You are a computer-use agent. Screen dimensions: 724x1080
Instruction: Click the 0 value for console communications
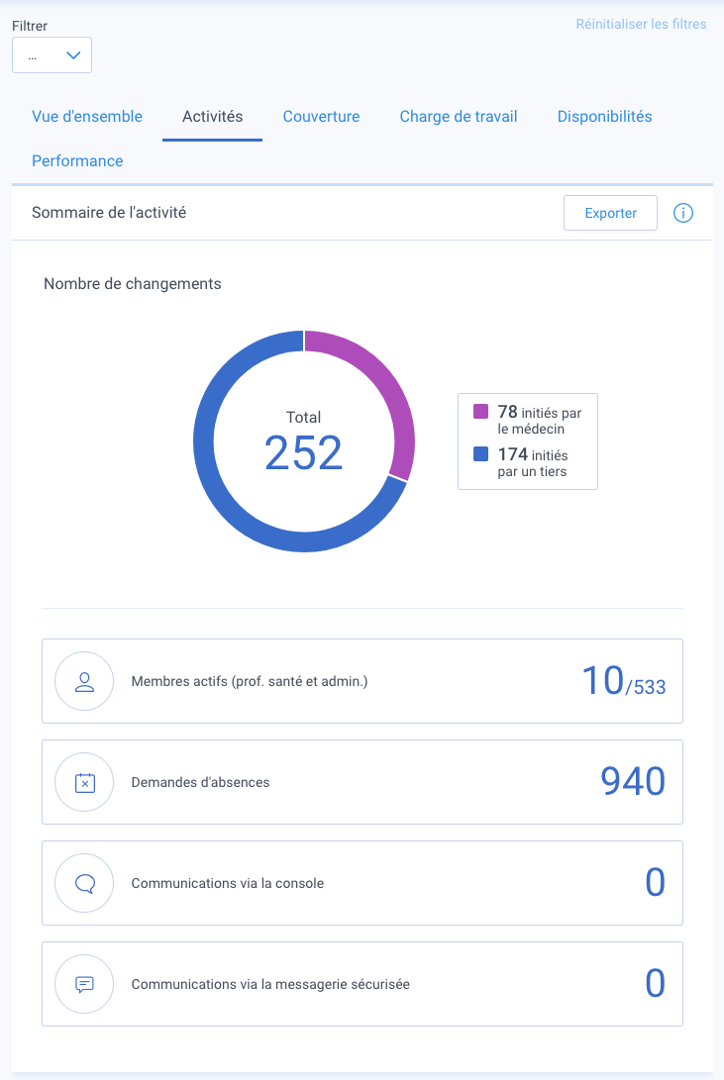pyautogui.click(x=655, y=882)
